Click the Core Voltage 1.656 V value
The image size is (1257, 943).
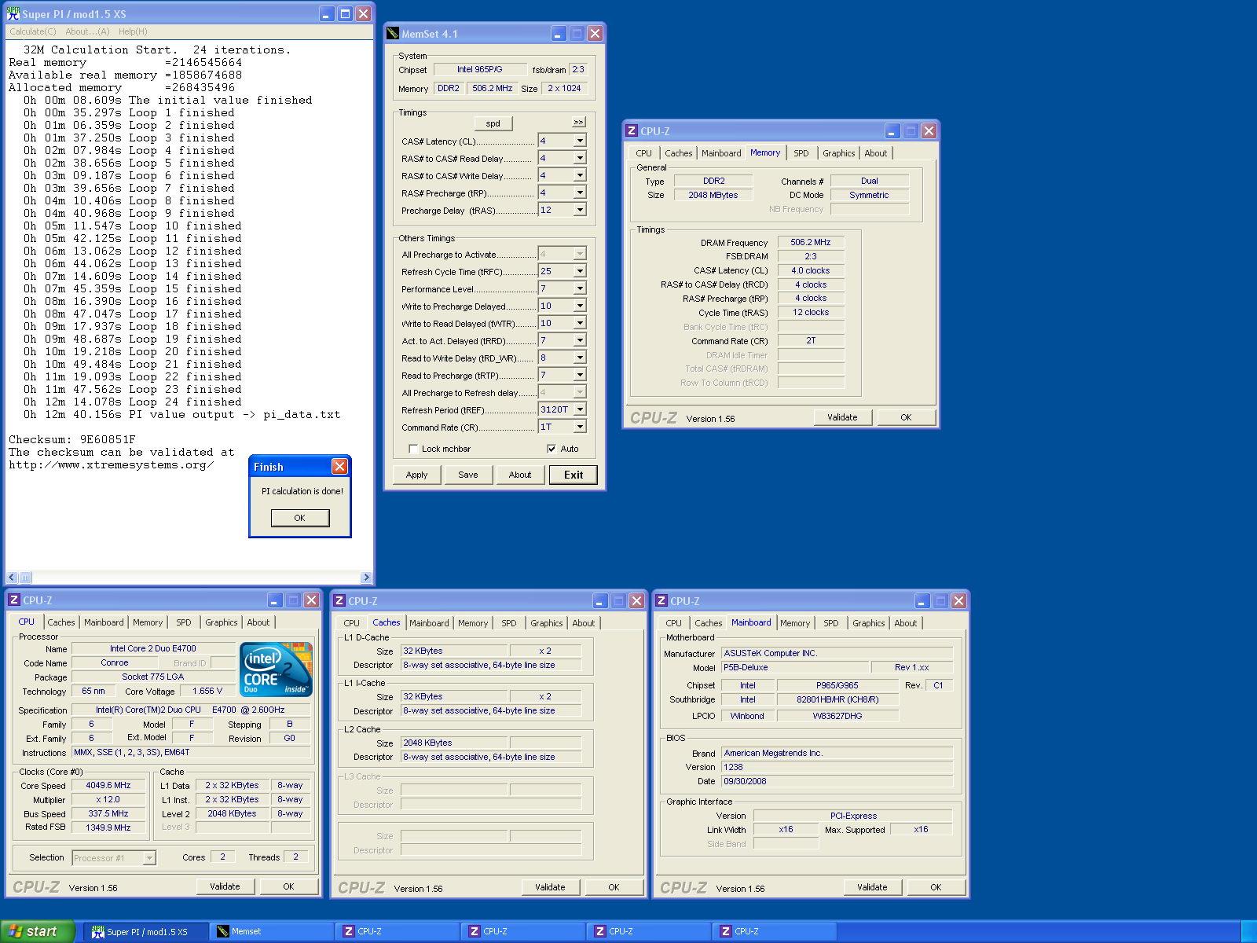click(x=207, y=692)
